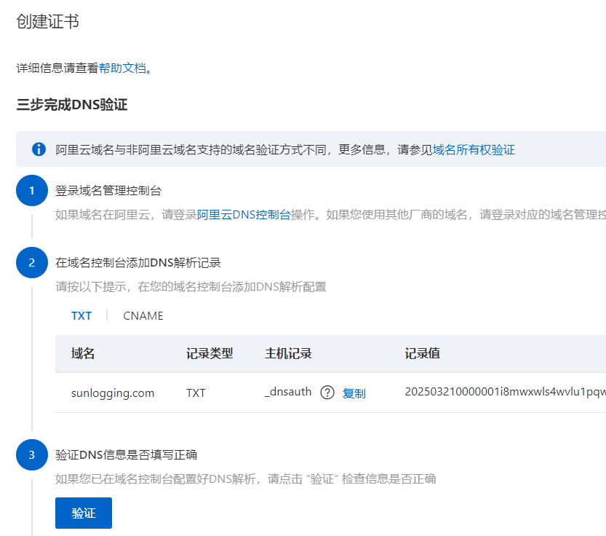Click the step 3 circle indicator
The image size is (606, 536).
(31, 455)
